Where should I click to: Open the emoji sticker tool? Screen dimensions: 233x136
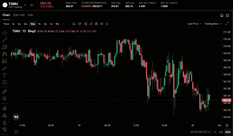tap(4, 82)
